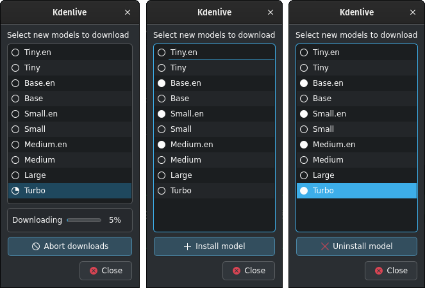Select Tiny row in left dialog
The height and width of the screenshot is (288, 425).
click(70, 68)
